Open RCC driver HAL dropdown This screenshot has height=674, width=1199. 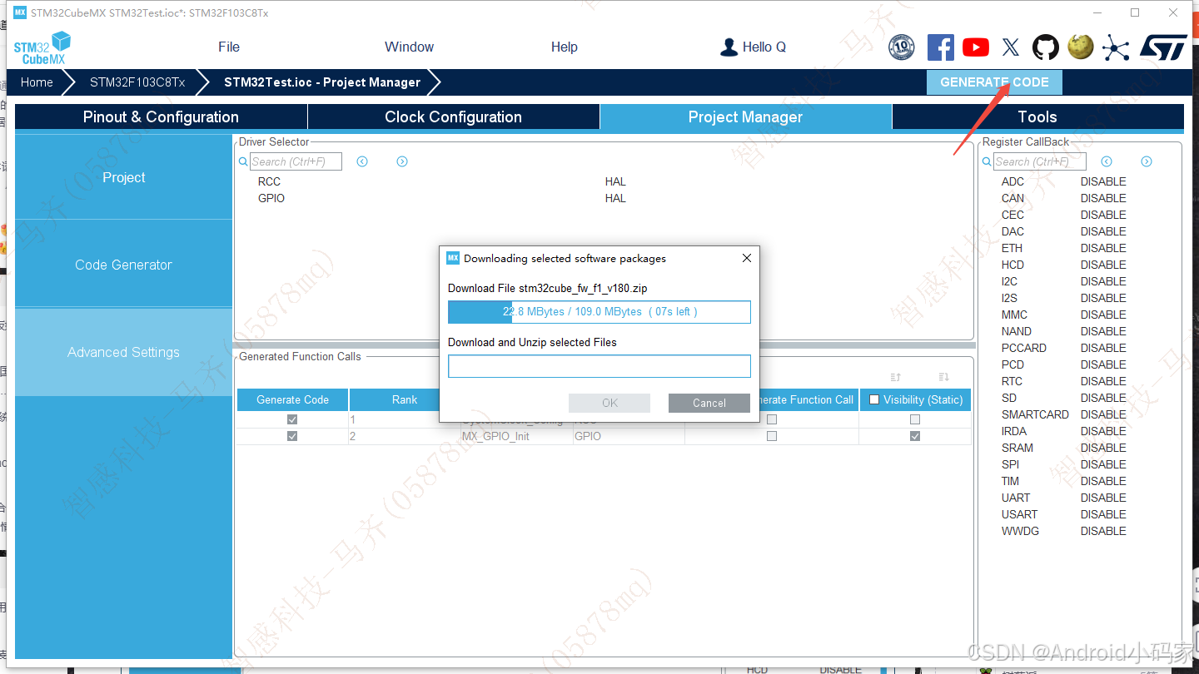click(x=615, y=181)
